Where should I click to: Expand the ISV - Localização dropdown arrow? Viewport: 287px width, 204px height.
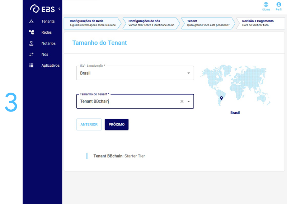(x=189, y=73)
